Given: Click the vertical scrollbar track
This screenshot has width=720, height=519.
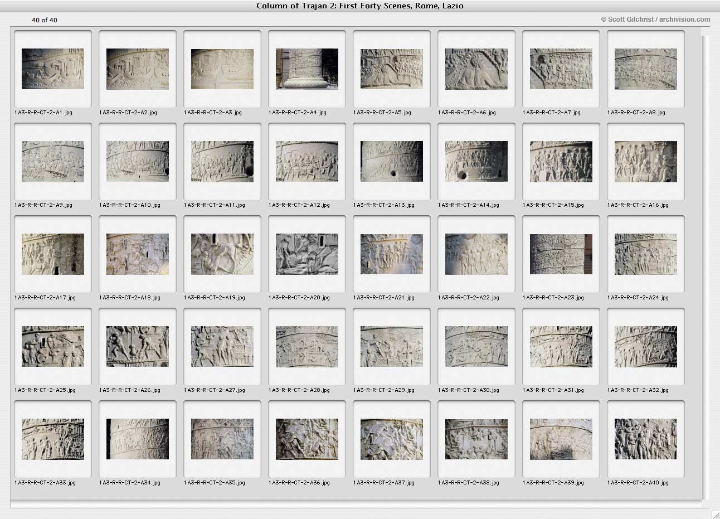Looking at the screenshot, I should click(706, 268).
